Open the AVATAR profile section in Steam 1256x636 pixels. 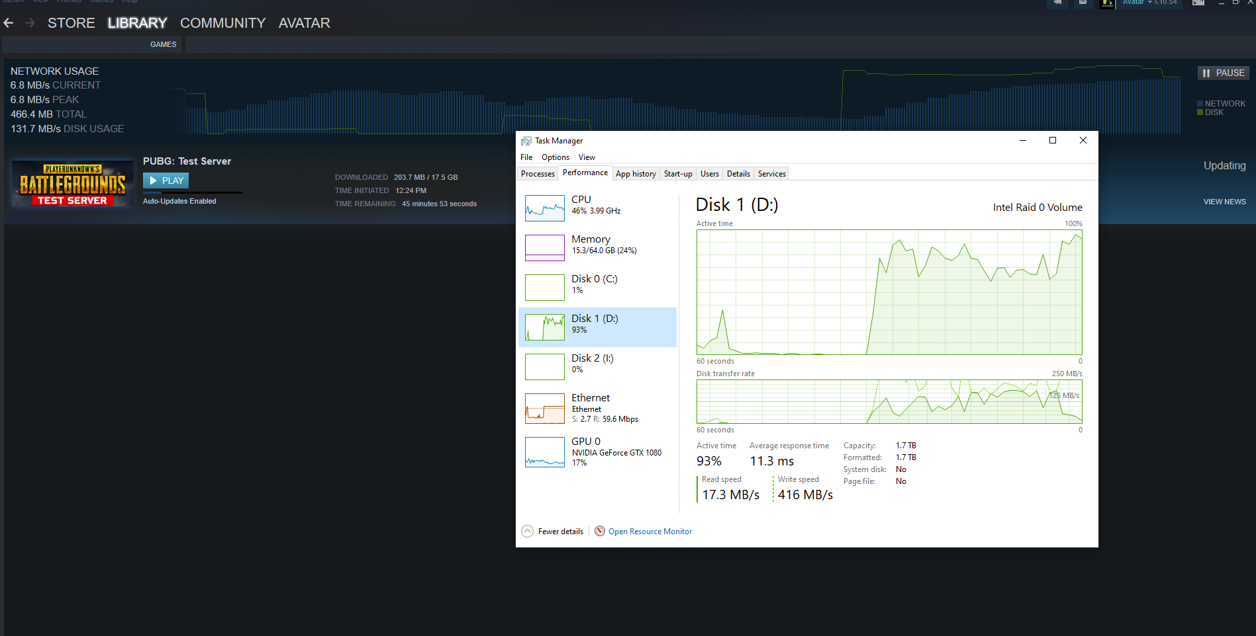(x=304, y=23)
